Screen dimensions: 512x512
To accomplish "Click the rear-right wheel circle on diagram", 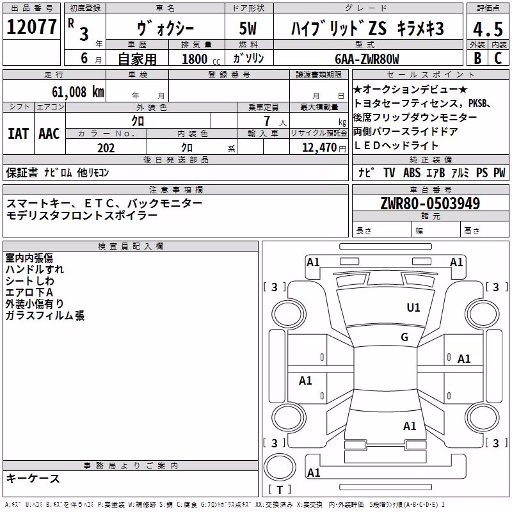I will click(482, 417).
